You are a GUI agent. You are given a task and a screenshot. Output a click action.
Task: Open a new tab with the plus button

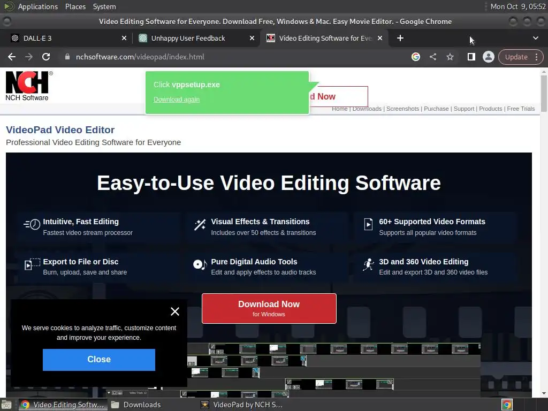(400, 38)
